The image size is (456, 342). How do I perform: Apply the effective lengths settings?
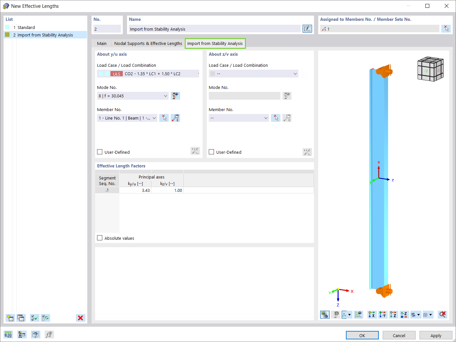[436, 335]
